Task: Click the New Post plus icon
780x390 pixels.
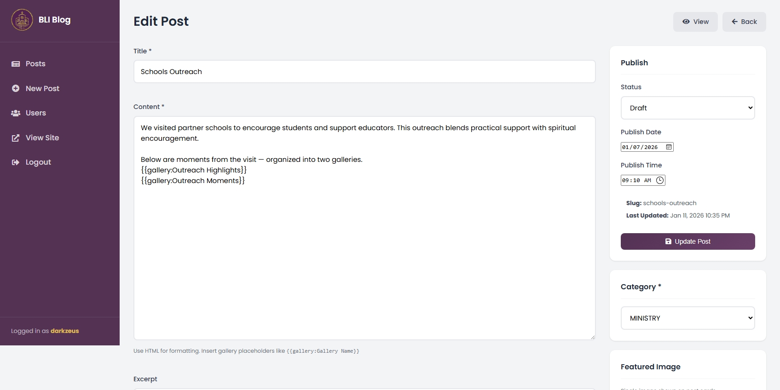Action: 16,88
